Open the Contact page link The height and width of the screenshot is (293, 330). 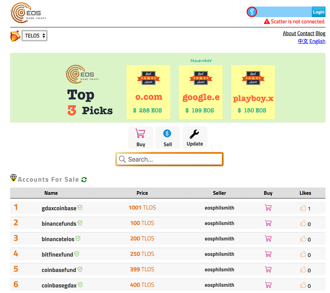pyautogui.click(x=306, y=33)
